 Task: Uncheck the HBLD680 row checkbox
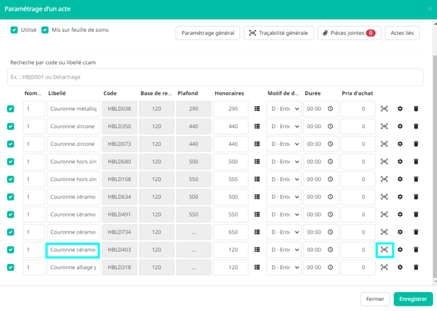coord(11,161)
